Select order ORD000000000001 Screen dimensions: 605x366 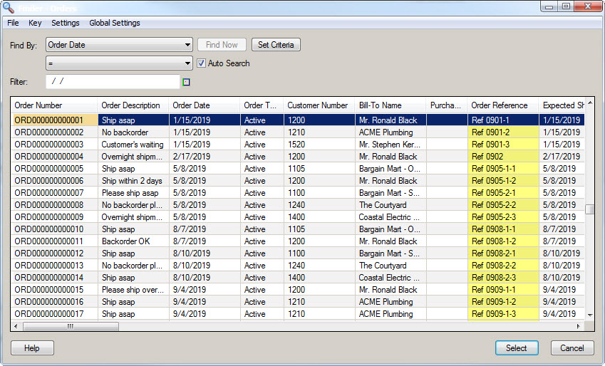pyautogui.click(x=54, y=120)
